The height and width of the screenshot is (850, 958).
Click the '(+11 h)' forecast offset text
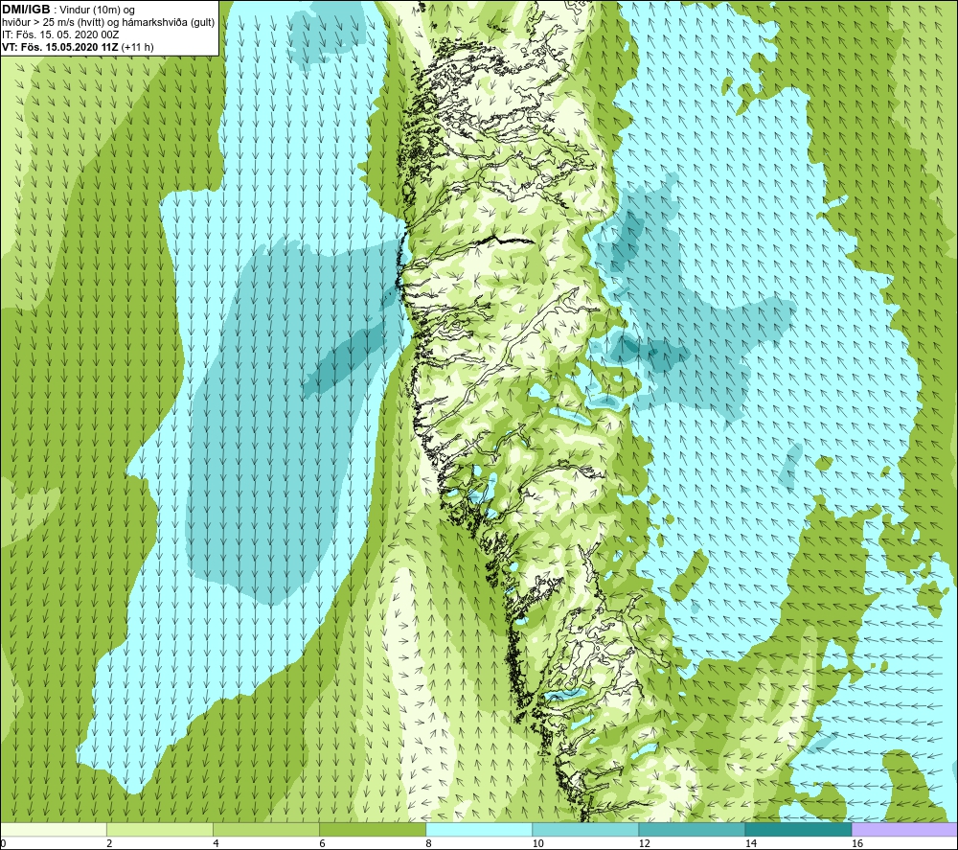point(137,47)
